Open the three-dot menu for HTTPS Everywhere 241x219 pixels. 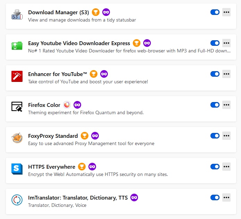pos(226,167)
